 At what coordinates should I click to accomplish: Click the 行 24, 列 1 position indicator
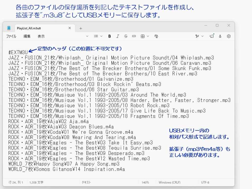(x=16, y=182)
